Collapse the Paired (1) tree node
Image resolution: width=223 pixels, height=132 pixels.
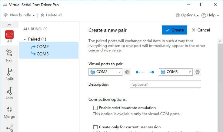tap(25, 39)
